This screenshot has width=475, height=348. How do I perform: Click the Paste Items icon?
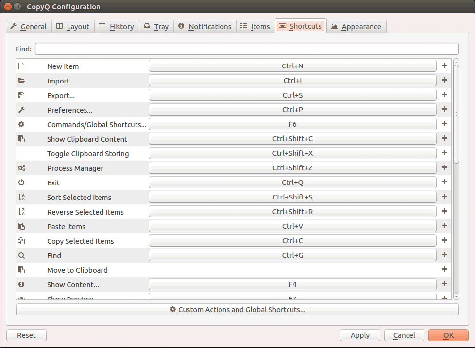pos(21,226)
